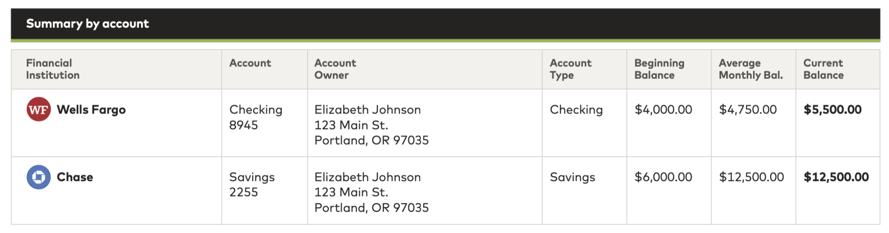Click the Account Type column header
The image size is (889, 233).
pyautogui.click(x=570, y=69)
